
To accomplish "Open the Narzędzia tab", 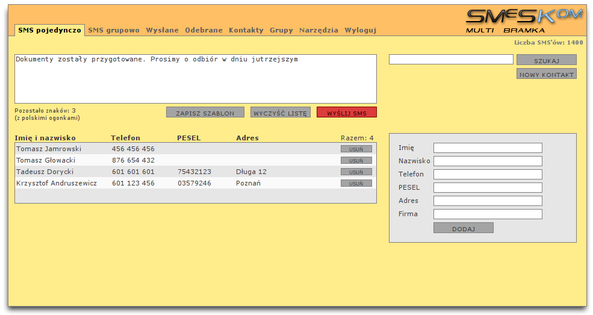I will (x=318, y=30).
